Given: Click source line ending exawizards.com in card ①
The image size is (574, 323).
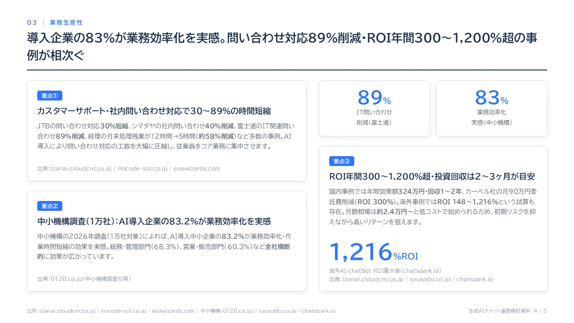Looking at the screenshot, I should 129,169.
